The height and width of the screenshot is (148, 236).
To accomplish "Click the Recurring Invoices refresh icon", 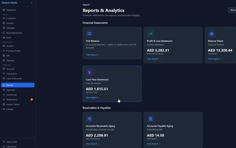I will [x=4, y=33].
